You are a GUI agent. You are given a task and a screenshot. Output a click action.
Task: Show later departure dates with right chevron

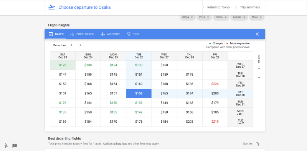80,45
